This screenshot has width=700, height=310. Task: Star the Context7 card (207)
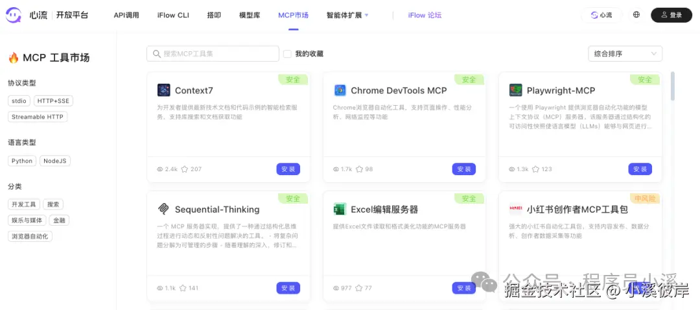[184, 169]
